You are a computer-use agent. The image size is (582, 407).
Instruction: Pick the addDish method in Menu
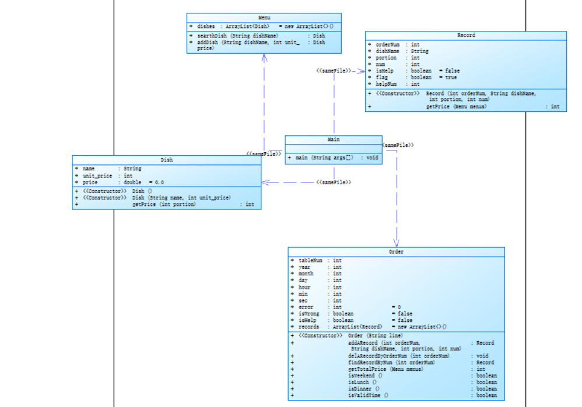(257, 45)
